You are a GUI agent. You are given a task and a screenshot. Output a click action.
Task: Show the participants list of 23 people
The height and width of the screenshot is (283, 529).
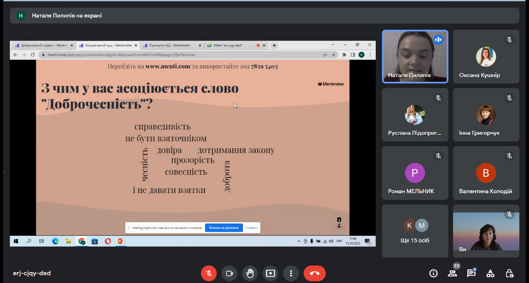pyautogui.click(x=452, y=273)
